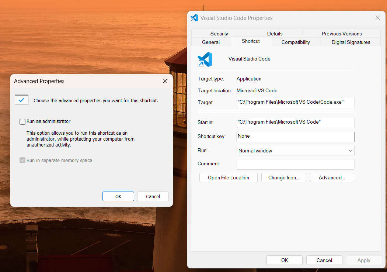Screen dimensions: 387x272
Task: Switch to the Details tab
Action: [x=275, y=34]
